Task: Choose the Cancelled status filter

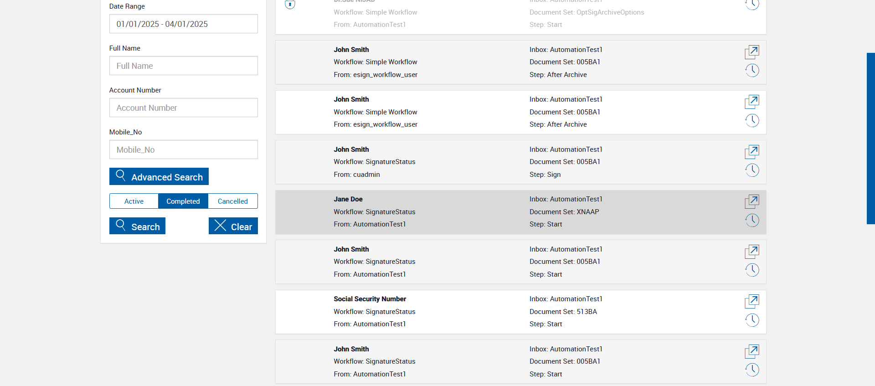Action: click(233, 201)
